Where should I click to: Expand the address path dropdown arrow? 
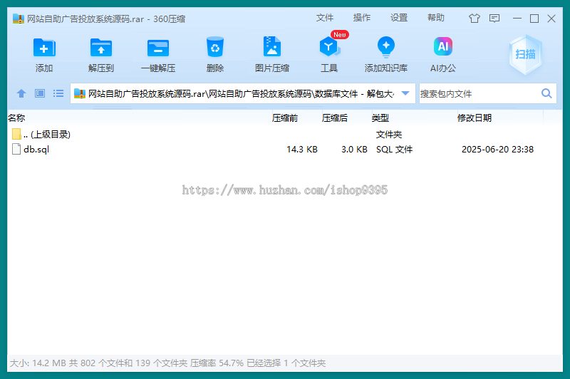click(x=405, y=93)
